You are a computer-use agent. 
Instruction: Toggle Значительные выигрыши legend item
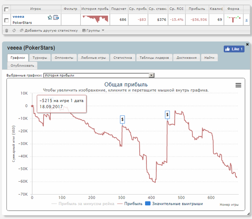coord(174,204)
